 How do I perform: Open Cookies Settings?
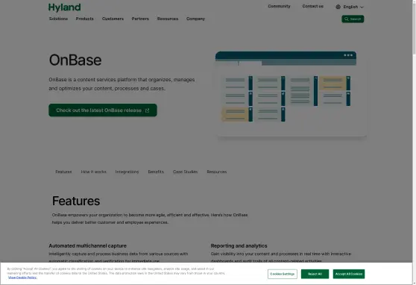283,274
